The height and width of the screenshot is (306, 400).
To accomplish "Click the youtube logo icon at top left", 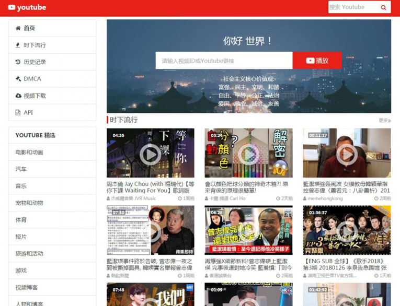I will click(12, 8).
